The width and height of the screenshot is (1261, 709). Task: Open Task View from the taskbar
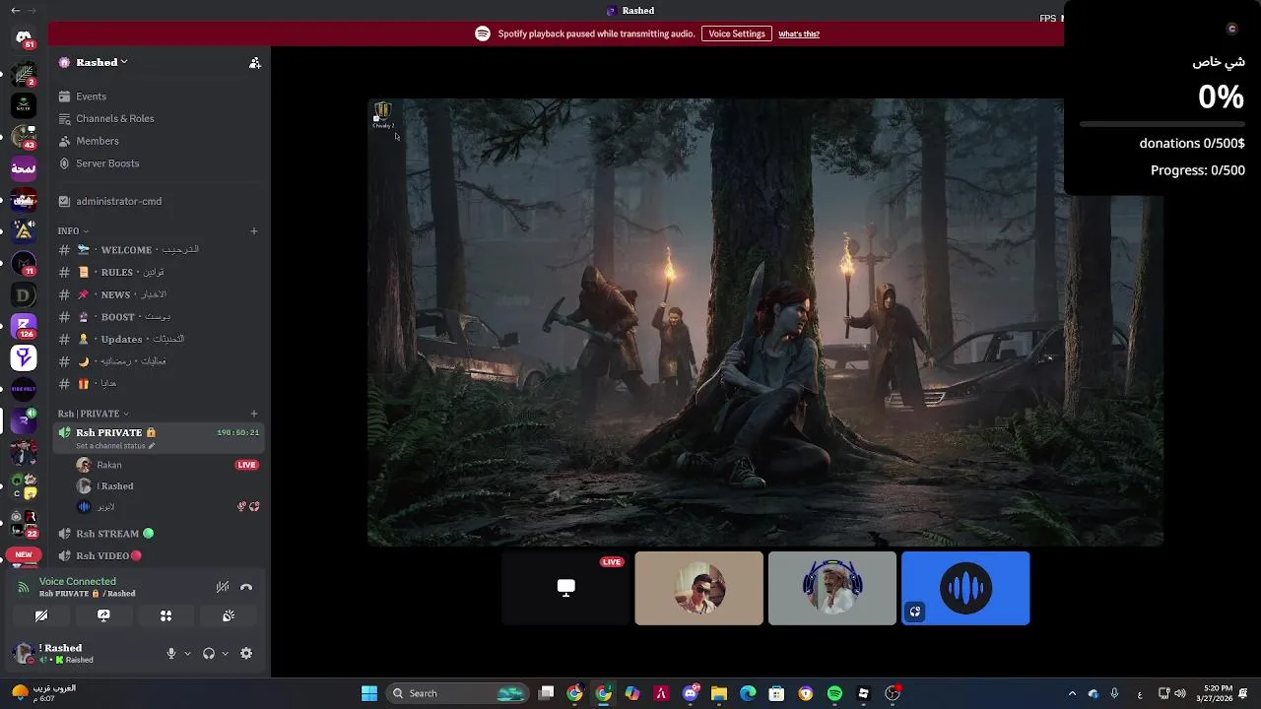coord(547,693)
